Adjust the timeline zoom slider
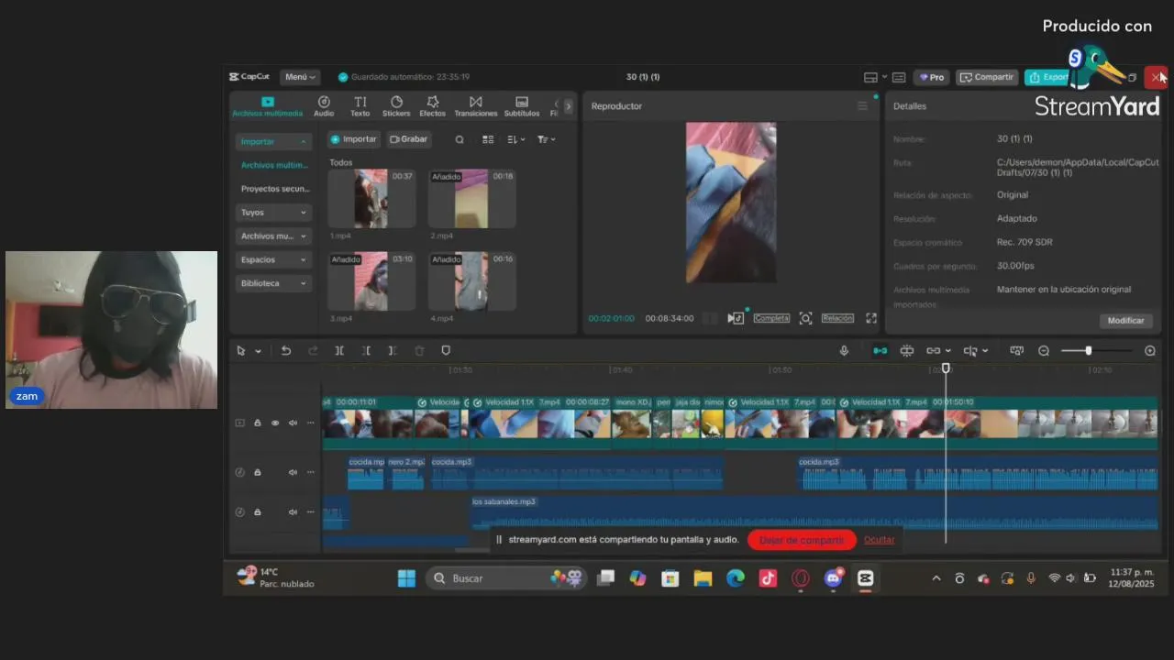Viewport: 1174px width, 660px height. pos(1089,351)
